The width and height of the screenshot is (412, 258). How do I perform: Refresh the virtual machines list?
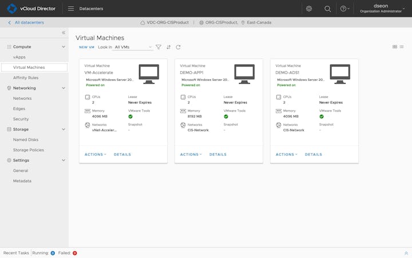(178, 47)
